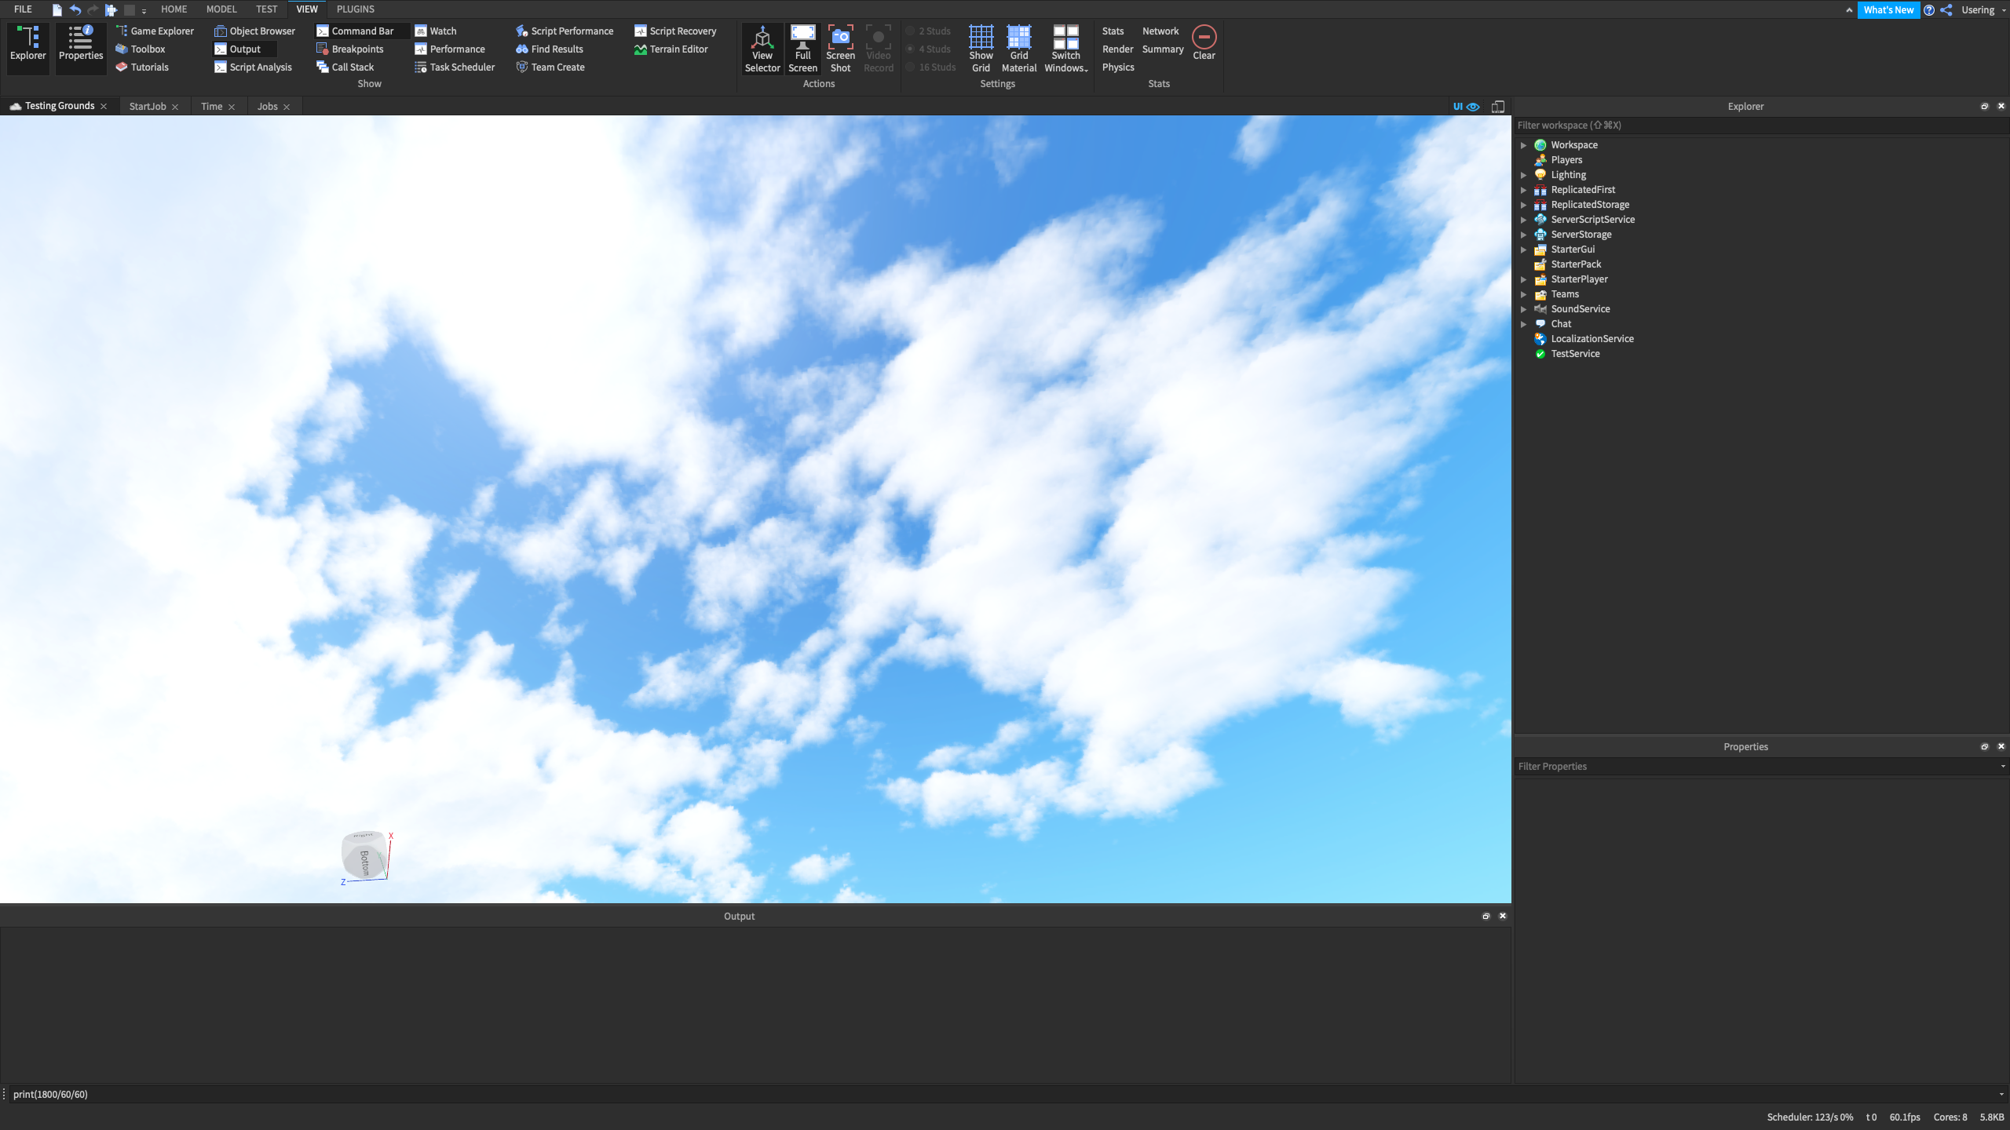Image resolution: width=2010 pixels, height=1130 pixels.
Task: Click the Clear stats button
Action: [x=1204, y=42]
